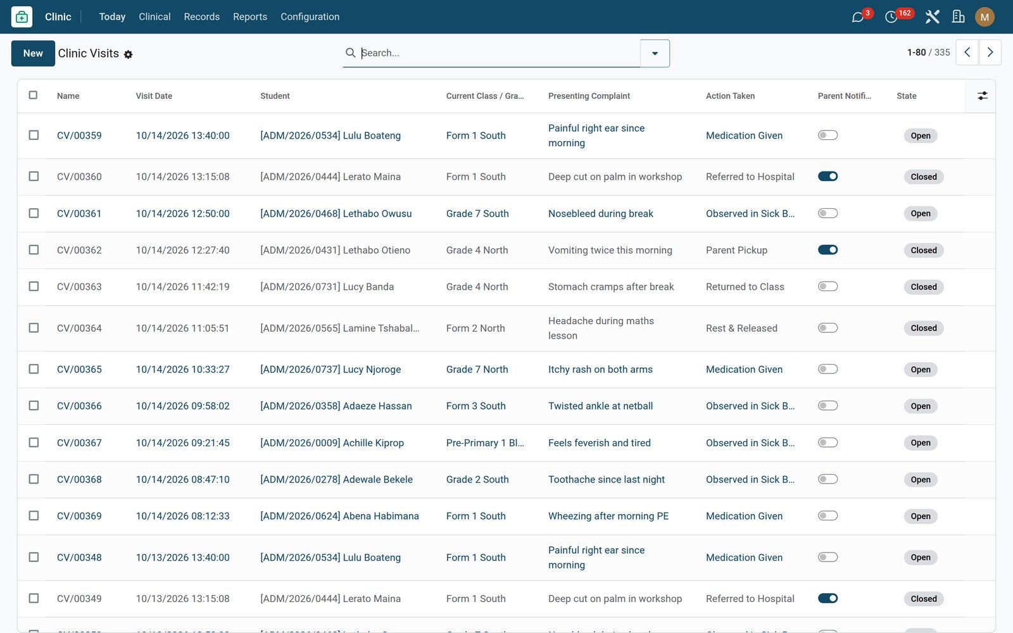The image size is (1013, 633).
Task: Focus the Search input field
Action: pyautogui.click(x=499, y=53)
